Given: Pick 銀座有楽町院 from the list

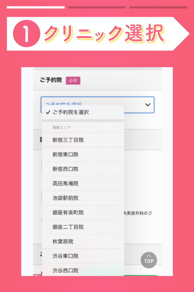Looking at the screenshot, I should [x=68, y=213].
